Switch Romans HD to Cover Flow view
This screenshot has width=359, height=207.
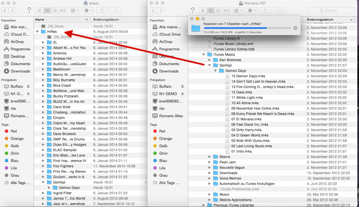click(x=226, y=10)
